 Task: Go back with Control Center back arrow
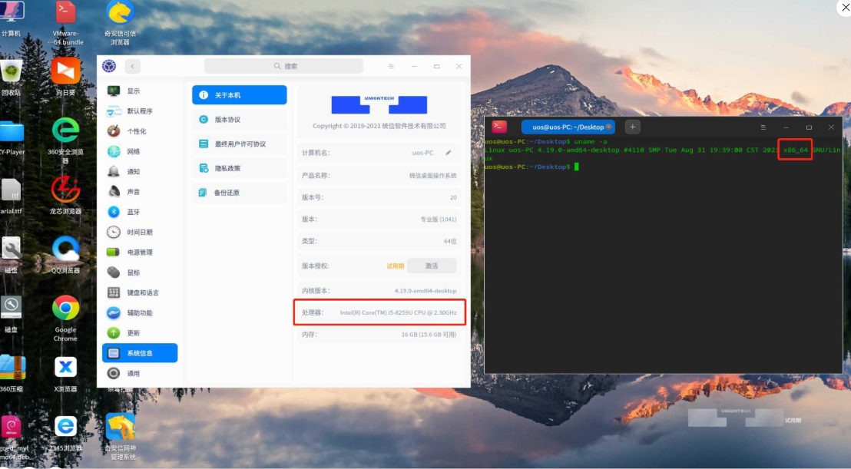click(132, 66)
